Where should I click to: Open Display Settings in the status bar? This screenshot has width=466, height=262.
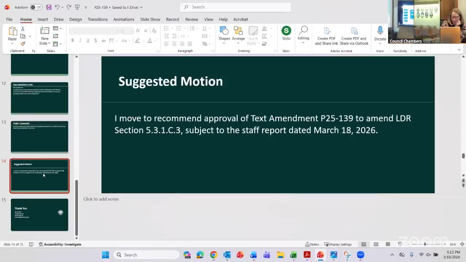click(x=338, y=244)
